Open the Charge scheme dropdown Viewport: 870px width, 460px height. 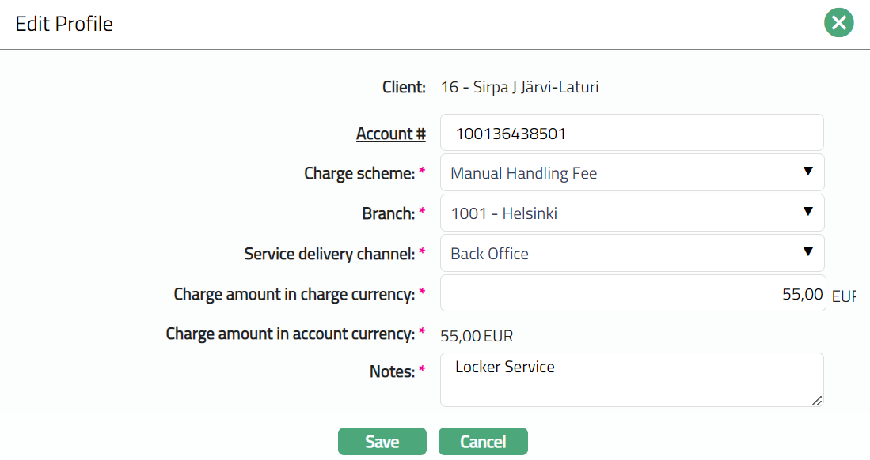(631, 173)
